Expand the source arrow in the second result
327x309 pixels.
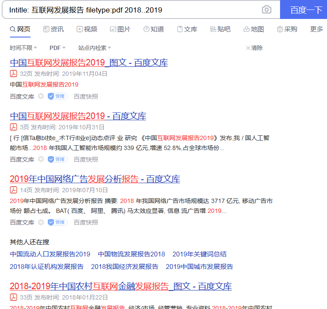click(x=41, y=159)
